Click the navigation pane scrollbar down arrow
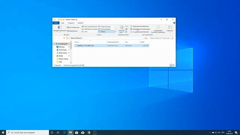 pyautogui.click(x=71, y=63)
